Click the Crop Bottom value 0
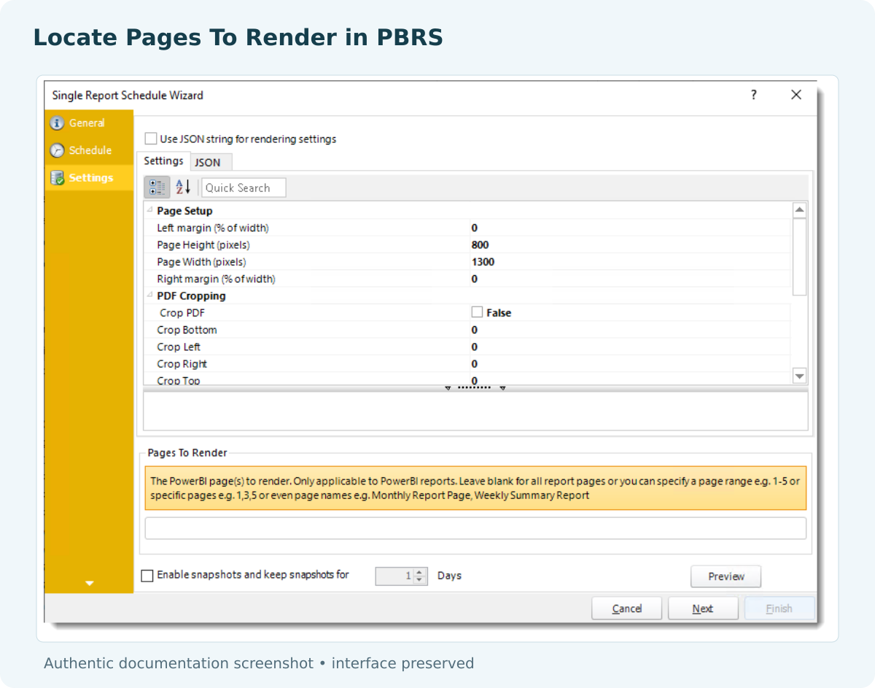Screen dimensions: 875x688 click(x=475, y=330)
